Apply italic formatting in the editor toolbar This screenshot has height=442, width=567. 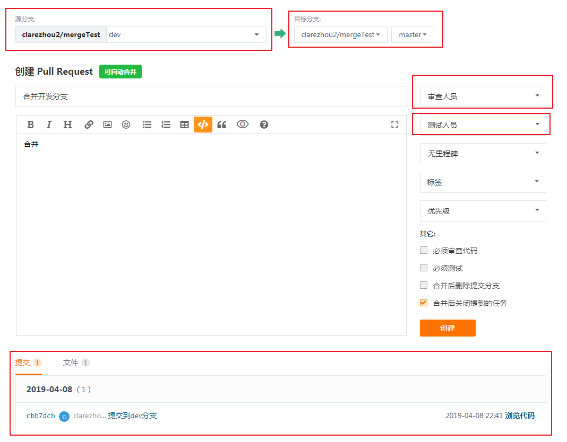tap(48, 125)
